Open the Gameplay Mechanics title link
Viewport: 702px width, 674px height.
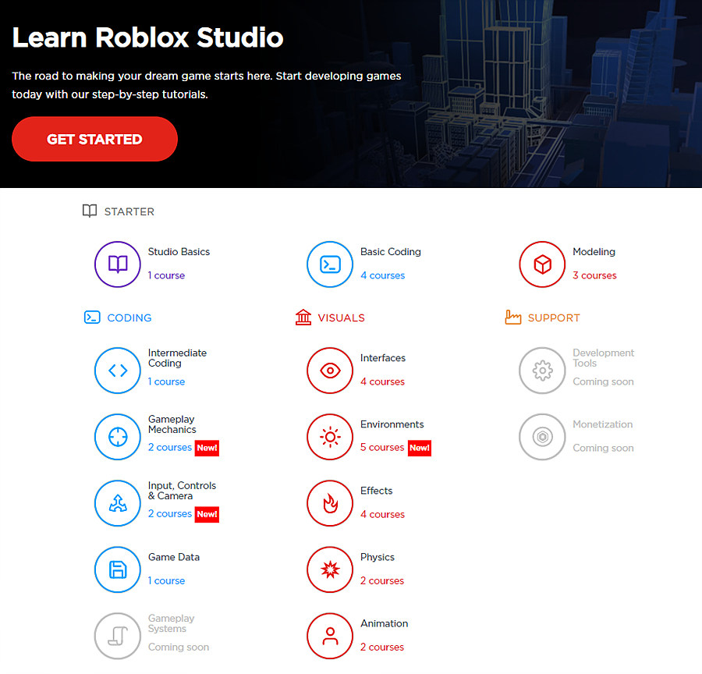pyautogui.click(x=172, y=424)
